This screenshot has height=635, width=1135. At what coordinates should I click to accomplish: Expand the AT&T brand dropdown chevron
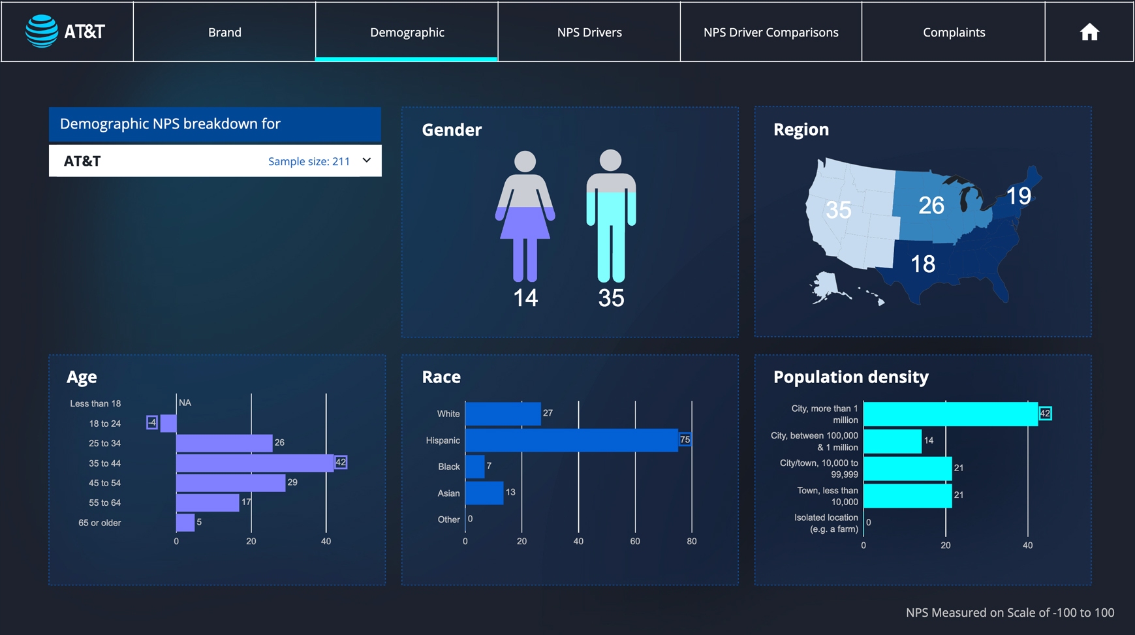367,161
